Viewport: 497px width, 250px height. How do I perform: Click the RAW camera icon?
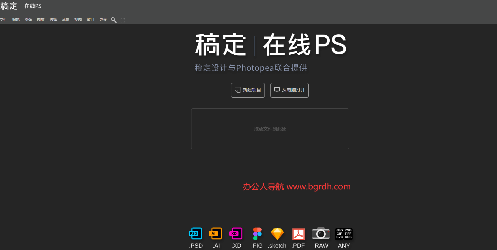(321, 234)
